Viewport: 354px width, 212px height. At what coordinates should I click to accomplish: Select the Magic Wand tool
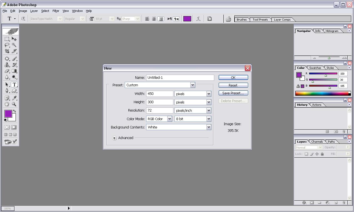tap(14, 45)
